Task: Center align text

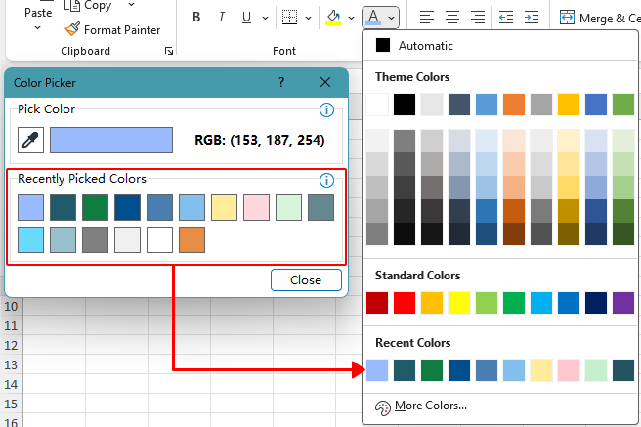Action: [x=452, y=18]
